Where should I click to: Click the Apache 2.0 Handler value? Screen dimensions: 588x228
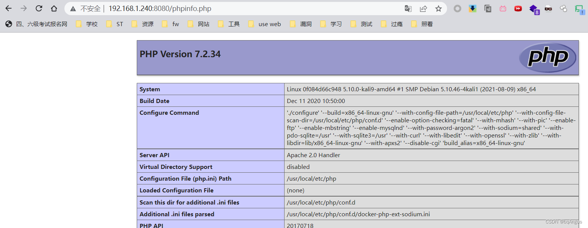(313, 155)
